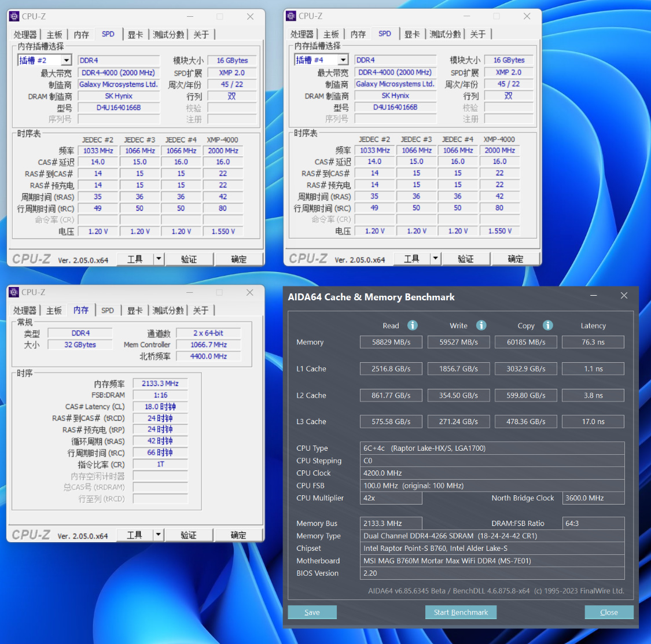Click 验证 button in top-right CPU-Z
Screen dimensions: 651x644
465,259
